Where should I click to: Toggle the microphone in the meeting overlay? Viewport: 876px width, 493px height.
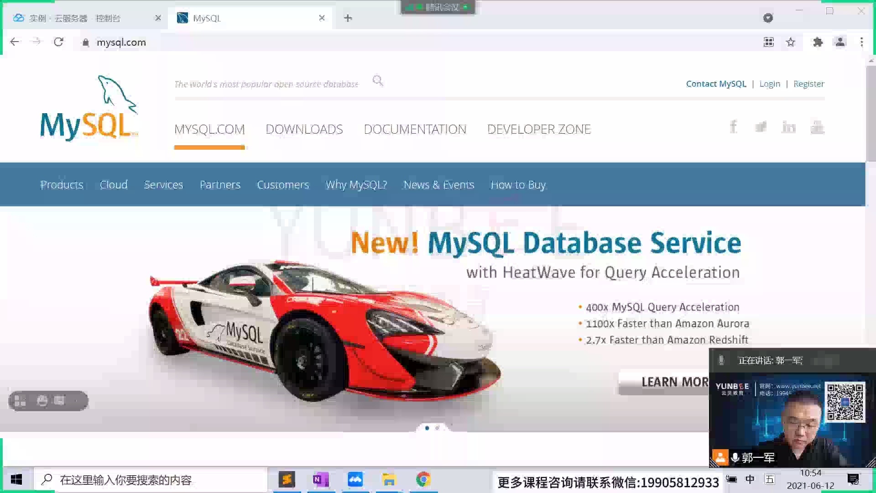(721, 360)
